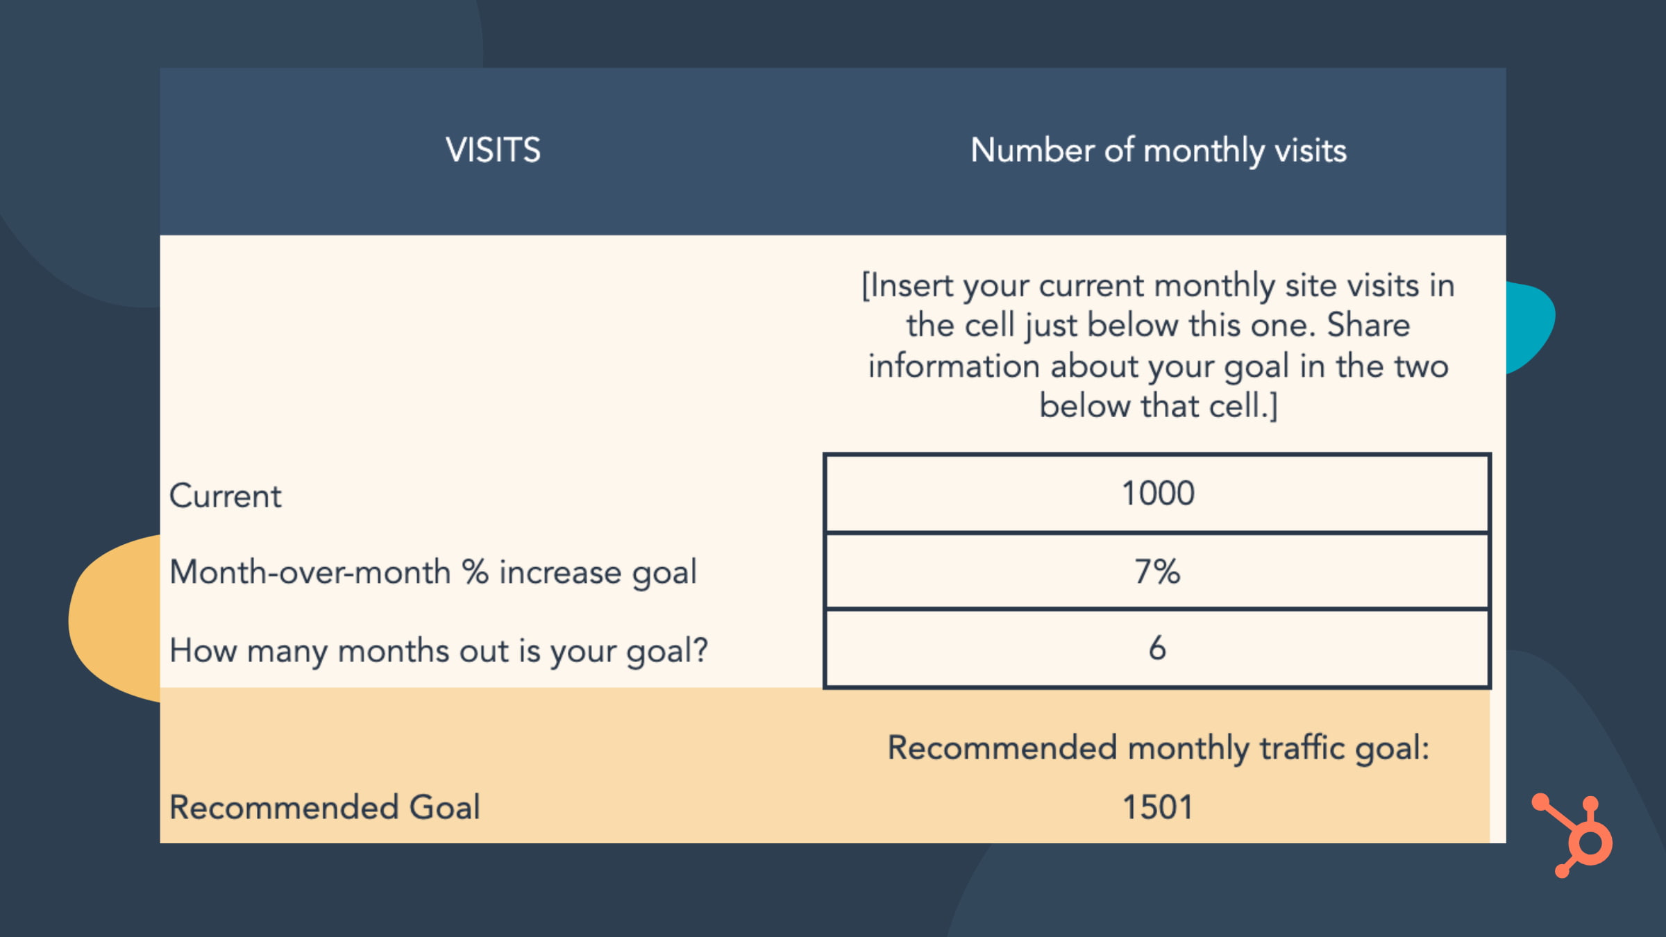Viewport: 1666px width, 937px height.
Task: Click the 7% increase goal cell
Action: click(x=1157, y=572)
